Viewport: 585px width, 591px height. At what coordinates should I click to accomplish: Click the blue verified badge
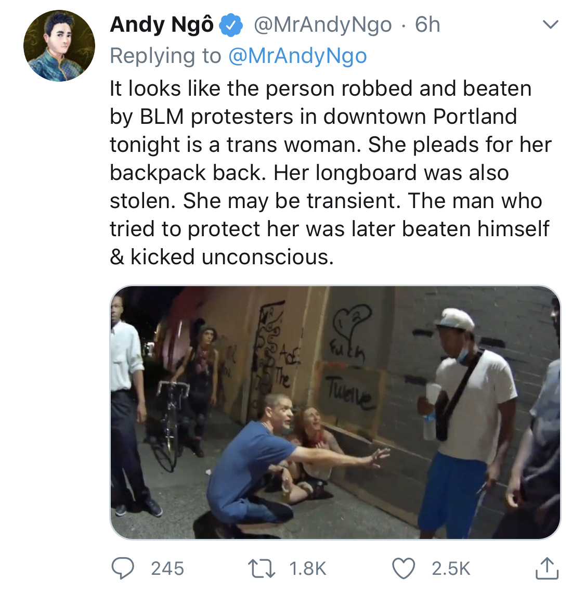pos(232,25)
